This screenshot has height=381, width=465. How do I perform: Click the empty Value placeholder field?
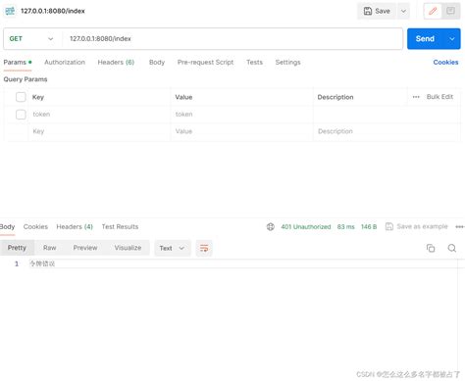tap(241, 131)
